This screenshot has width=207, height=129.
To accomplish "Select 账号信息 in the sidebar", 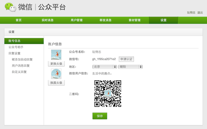I will pos(24,41).
